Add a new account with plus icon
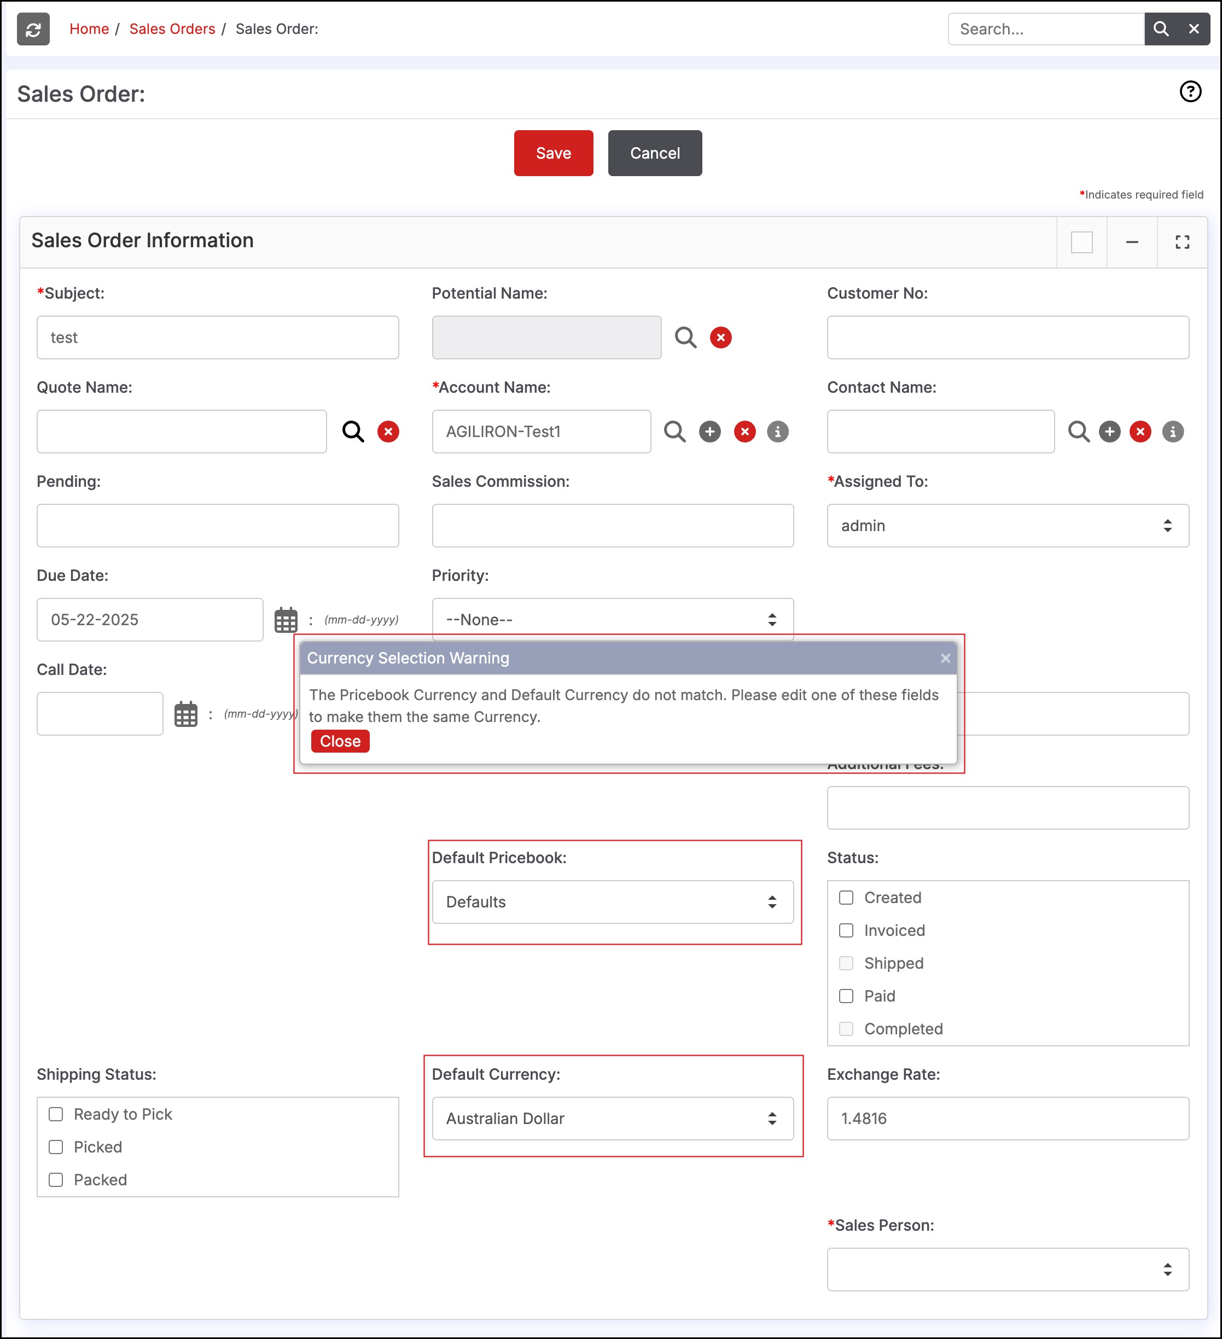 (x=710, y=432)
